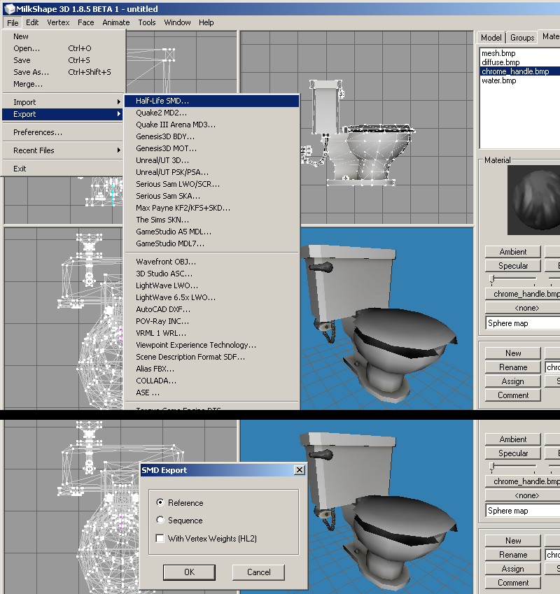This screenshot has height=594, width=560.
Task: Open the Animate menu
Action: 116,22
